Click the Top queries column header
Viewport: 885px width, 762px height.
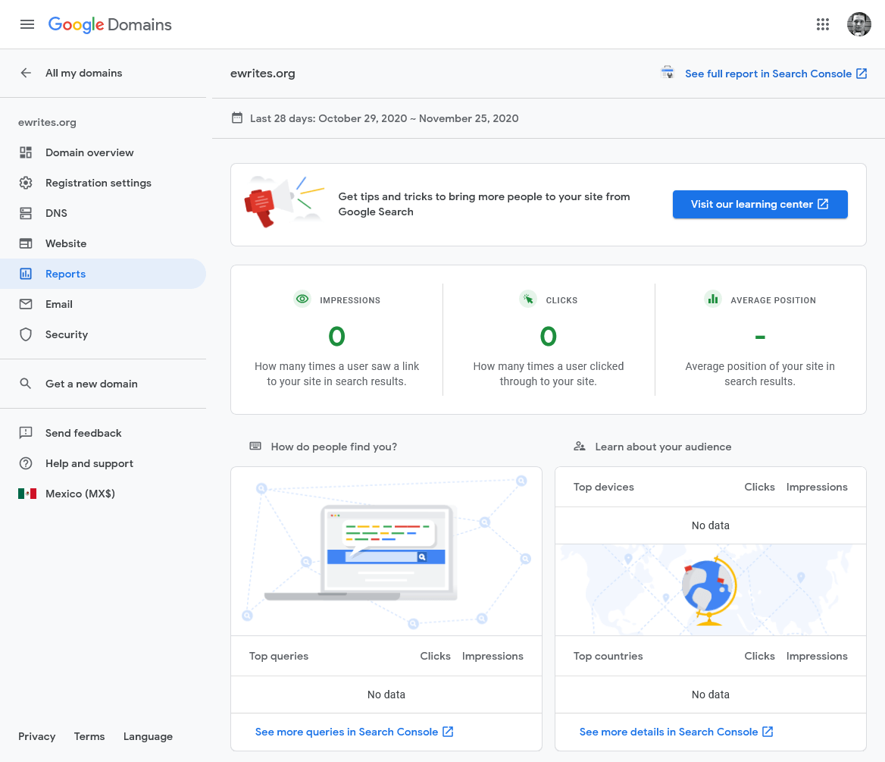click(x=279, y=656)
